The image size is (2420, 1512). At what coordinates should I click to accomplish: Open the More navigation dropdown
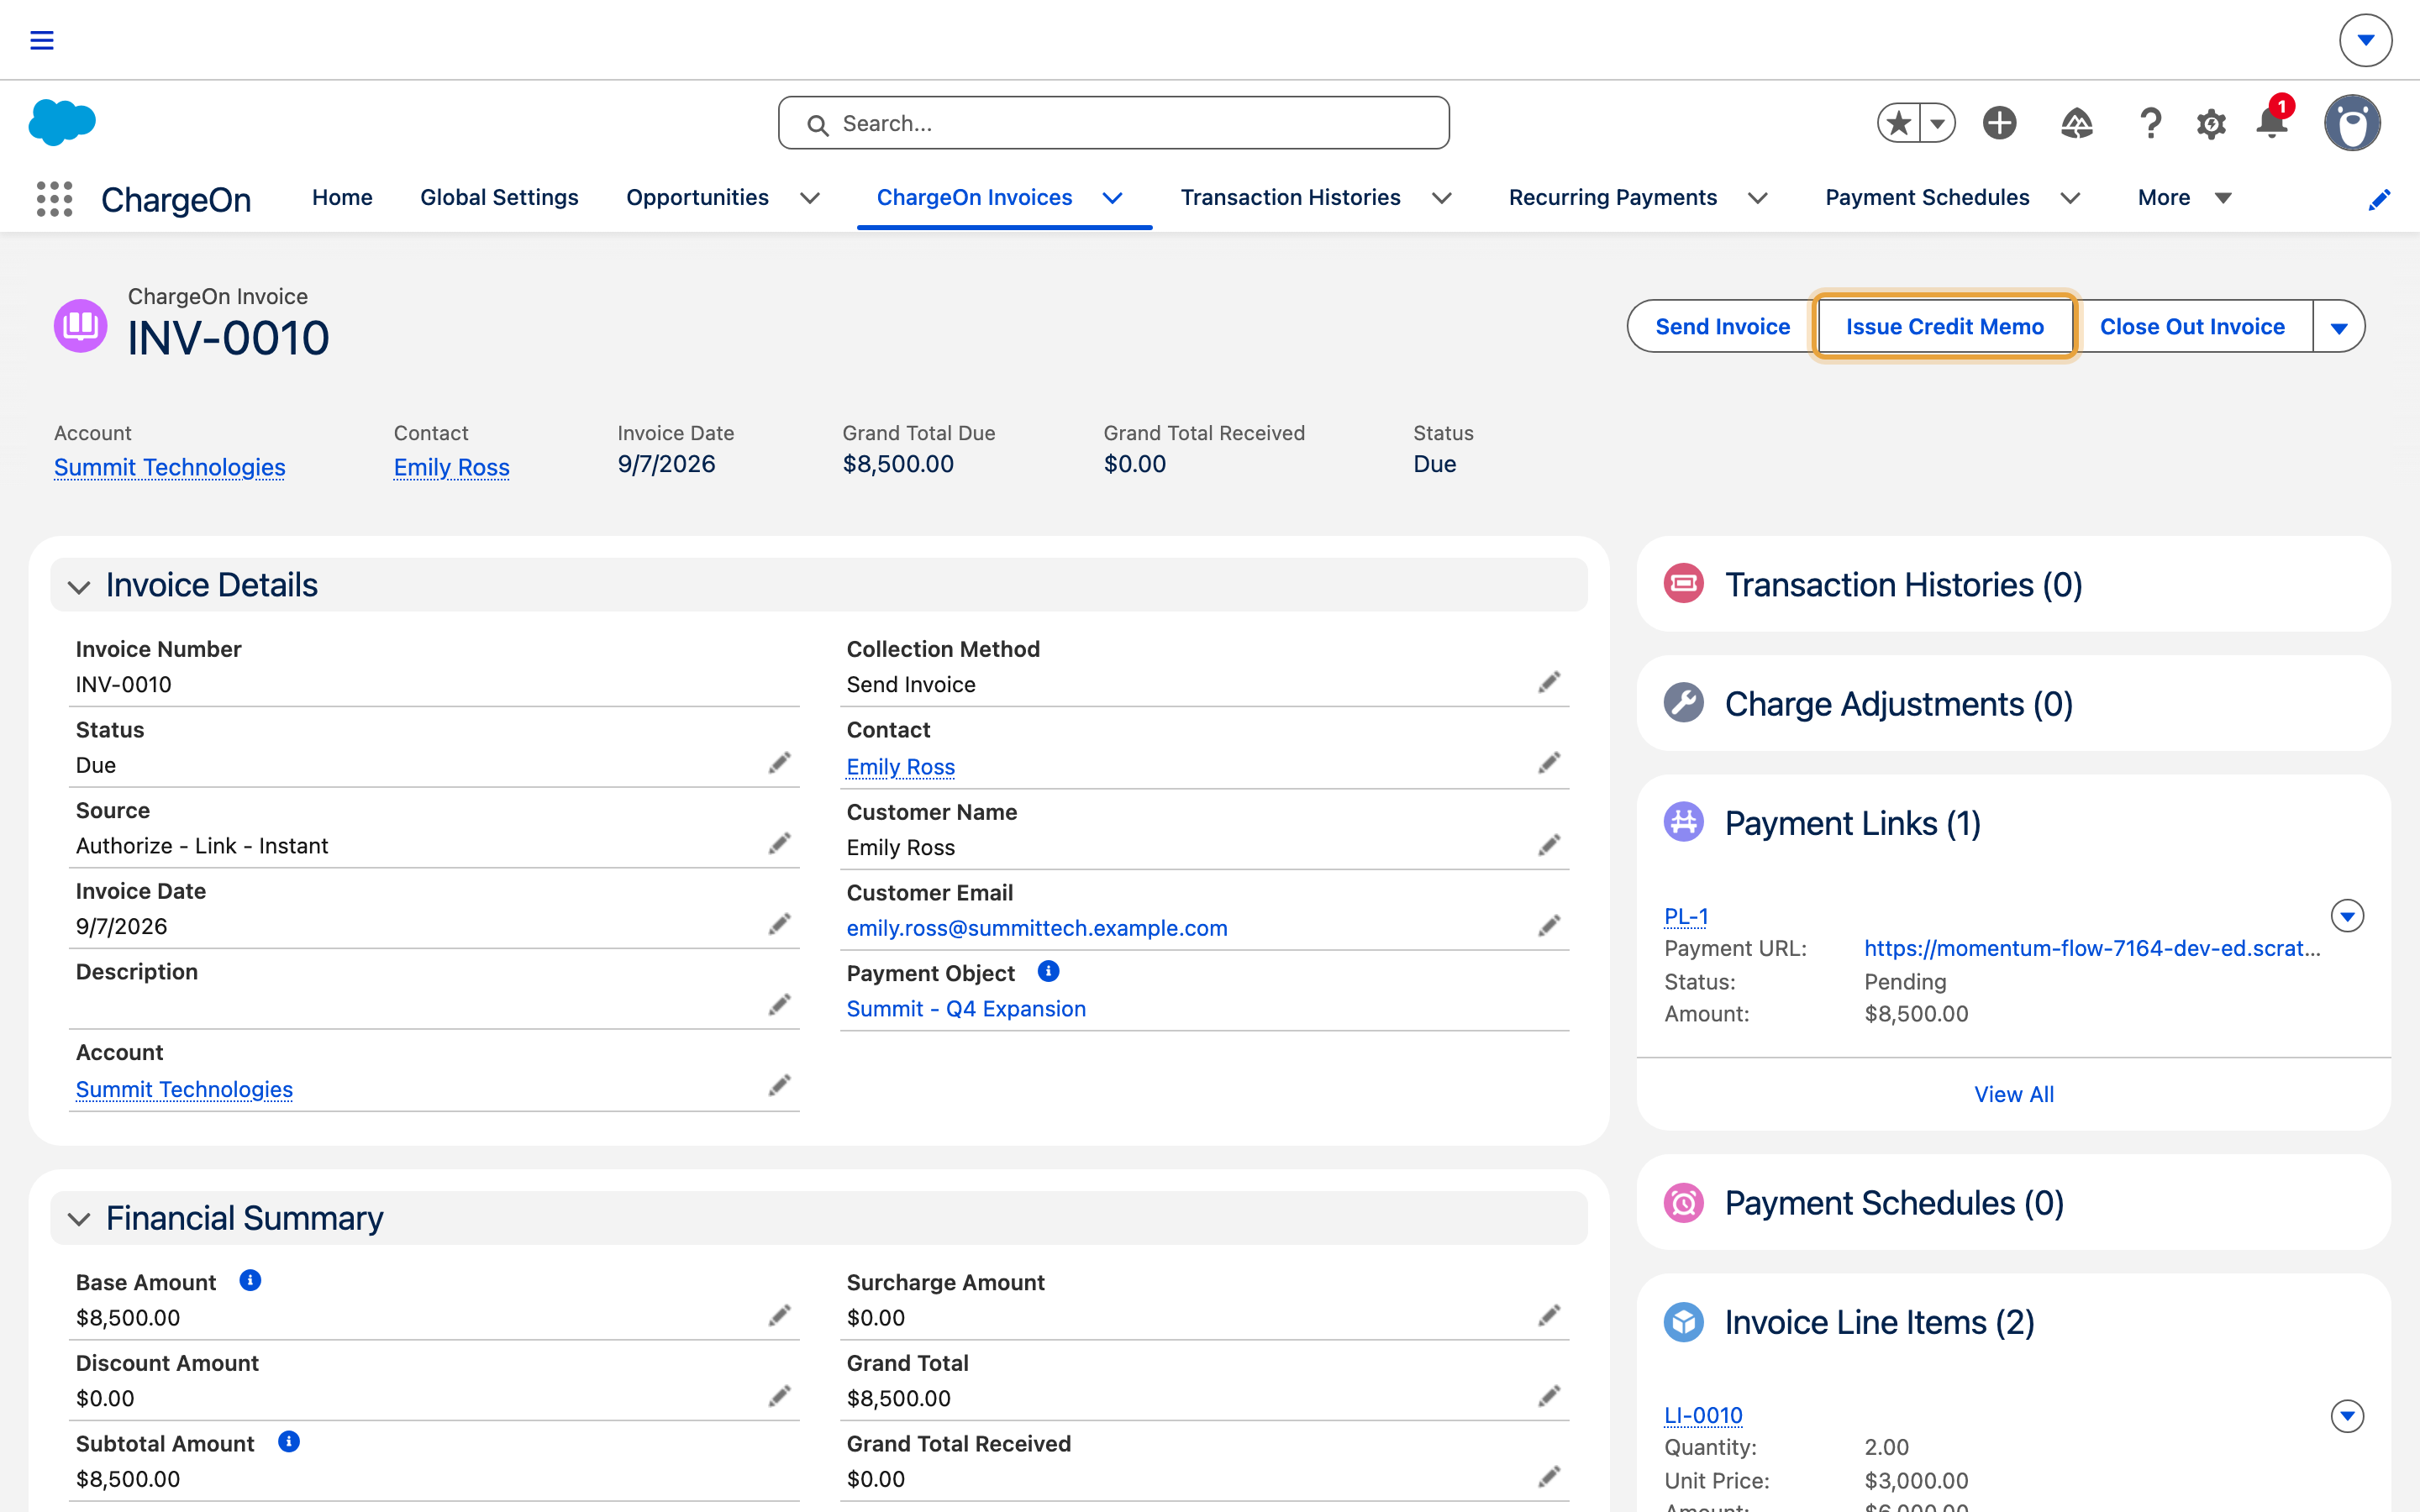pyautogui.click(x=2184, y=198)
